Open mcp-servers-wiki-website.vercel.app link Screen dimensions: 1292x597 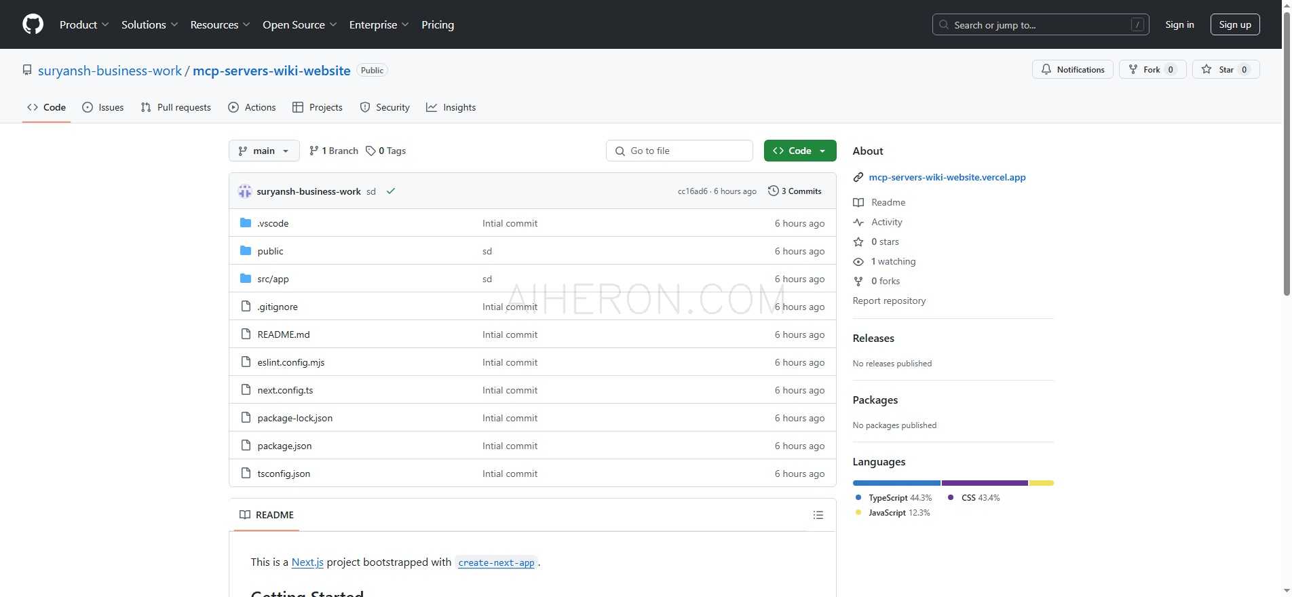(947, 177)
